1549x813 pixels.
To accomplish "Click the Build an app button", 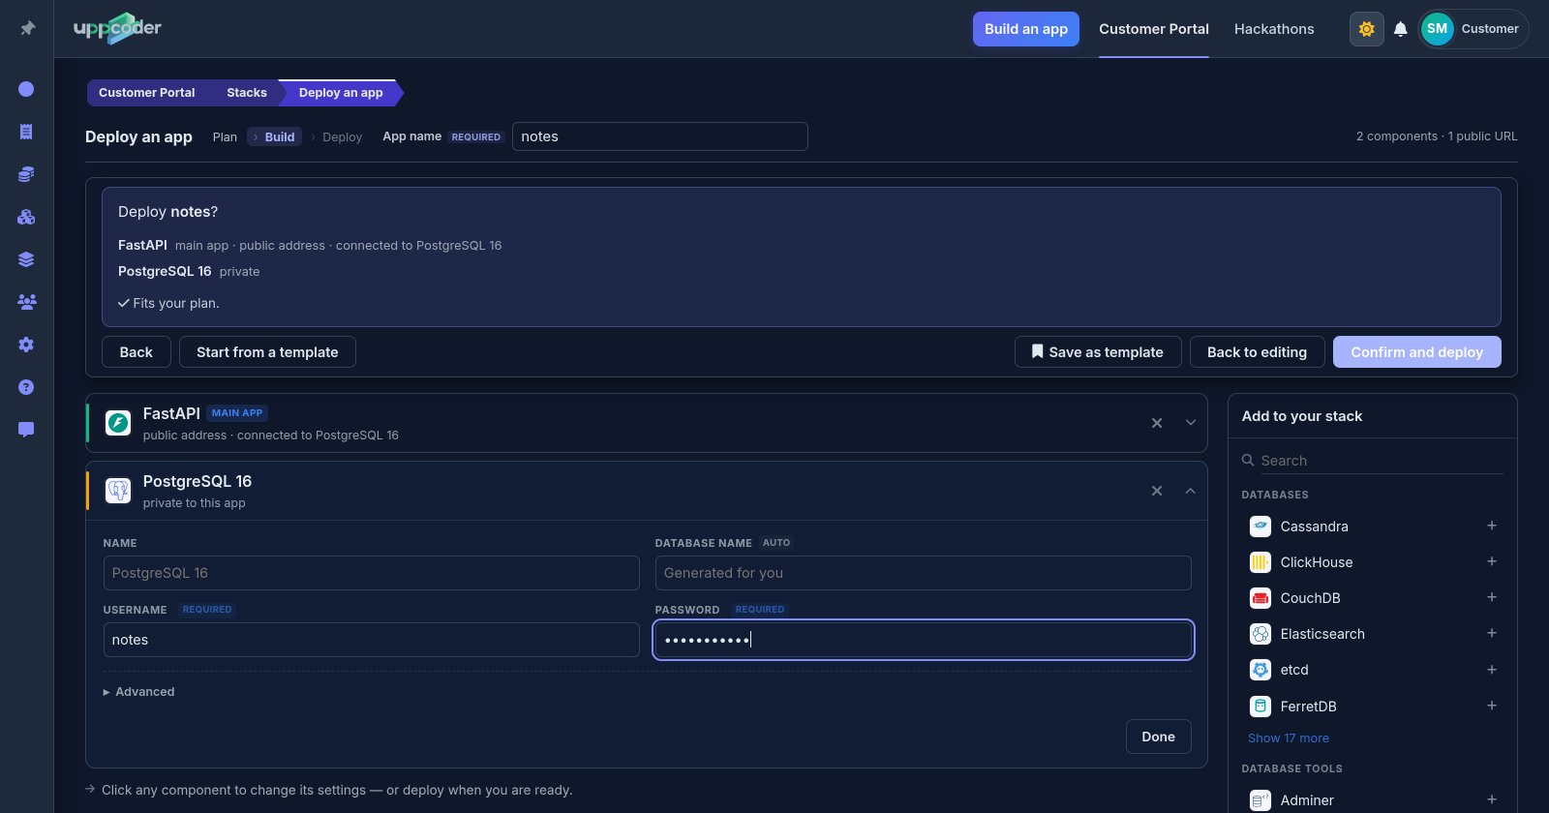I will [x=1026, y=29].
